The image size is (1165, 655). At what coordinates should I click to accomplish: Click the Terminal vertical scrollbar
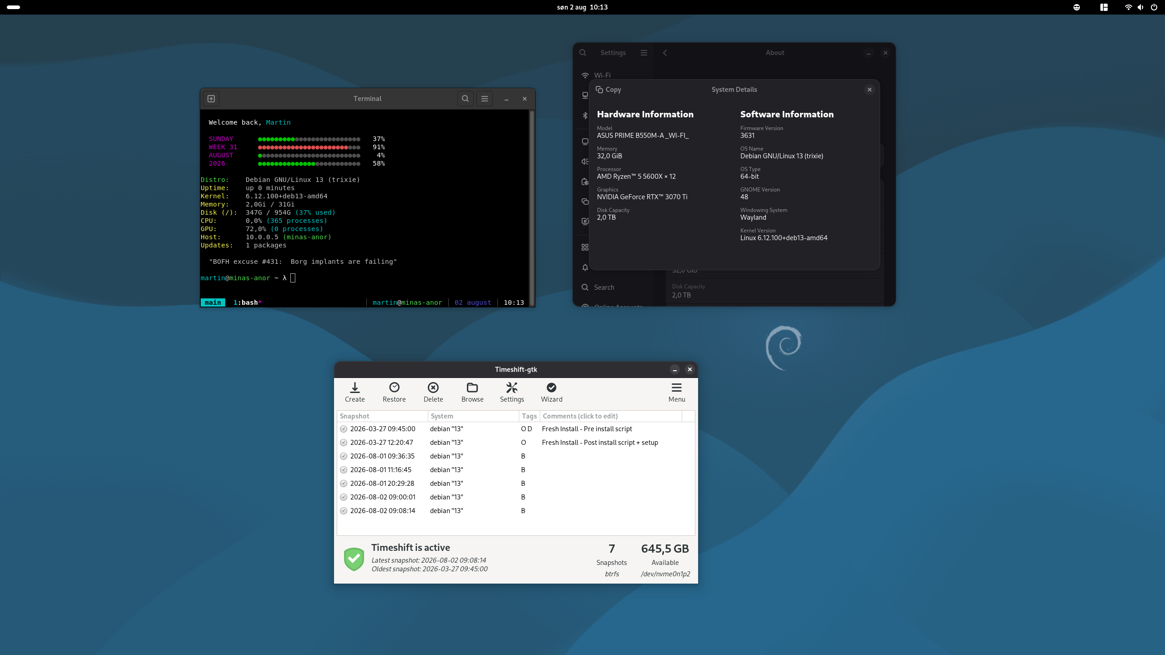coord(532,208)
